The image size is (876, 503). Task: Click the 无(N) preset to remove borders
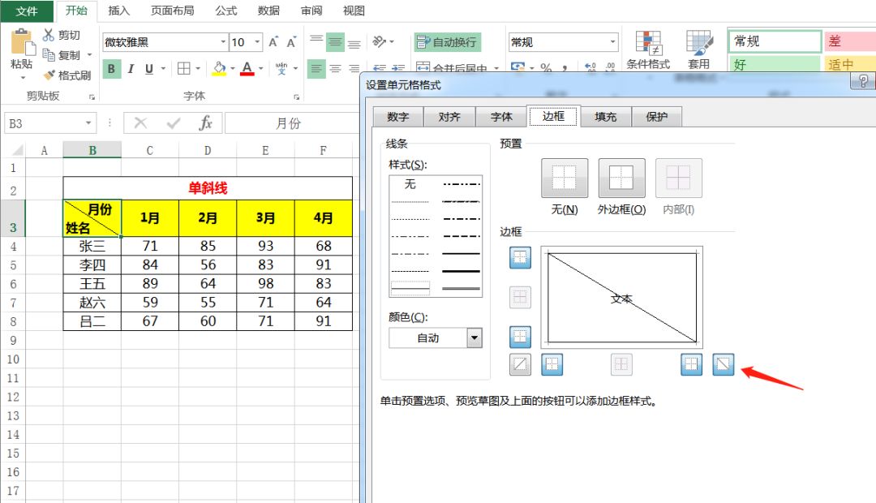pos(564,177)
